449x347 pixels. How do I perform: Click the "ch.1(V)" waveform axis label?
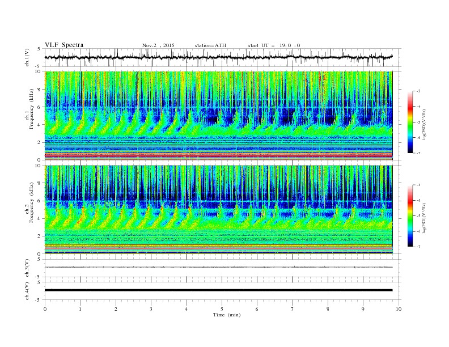pyautogui.click(x=27, y=57)
